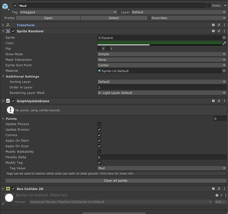Open Box Collider 2D preset icon

pos(219,189)
